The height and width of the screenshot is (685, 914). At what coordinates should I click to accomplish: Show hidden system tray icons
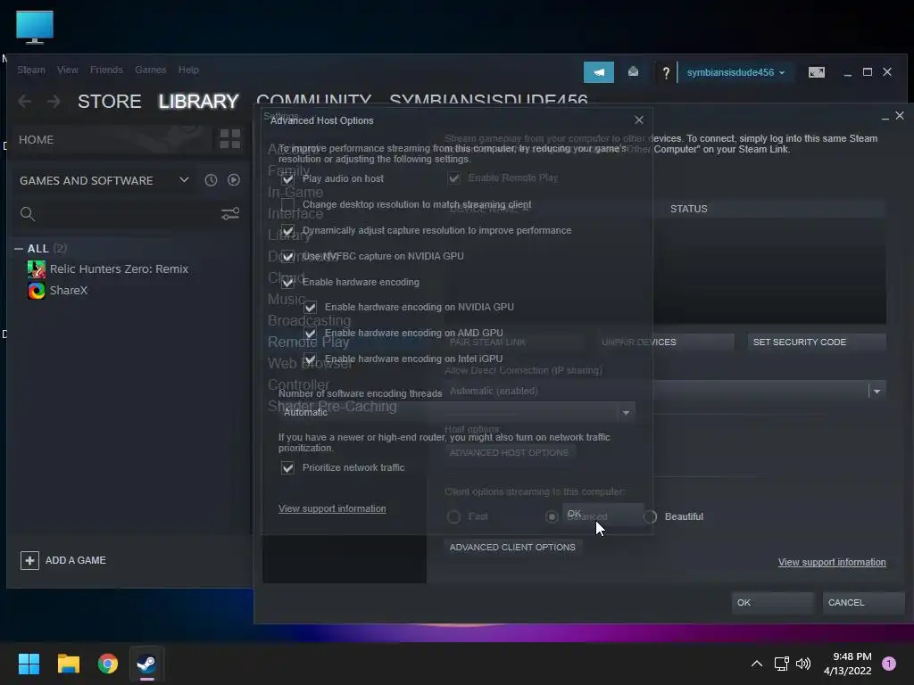click(757, 664)
